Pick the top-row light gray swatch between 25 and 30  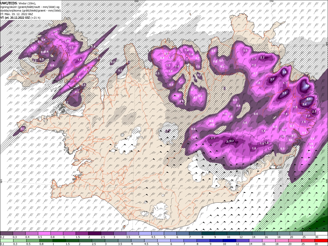(x=309, y=233)
